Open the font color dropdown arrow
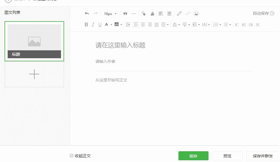Image resolution: width=280 pixels, height=162 pixels. click(111, 25)
